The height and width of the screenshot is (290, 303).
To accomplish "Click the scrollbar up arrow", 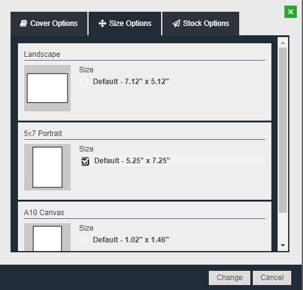I will (x=283, y=43).
